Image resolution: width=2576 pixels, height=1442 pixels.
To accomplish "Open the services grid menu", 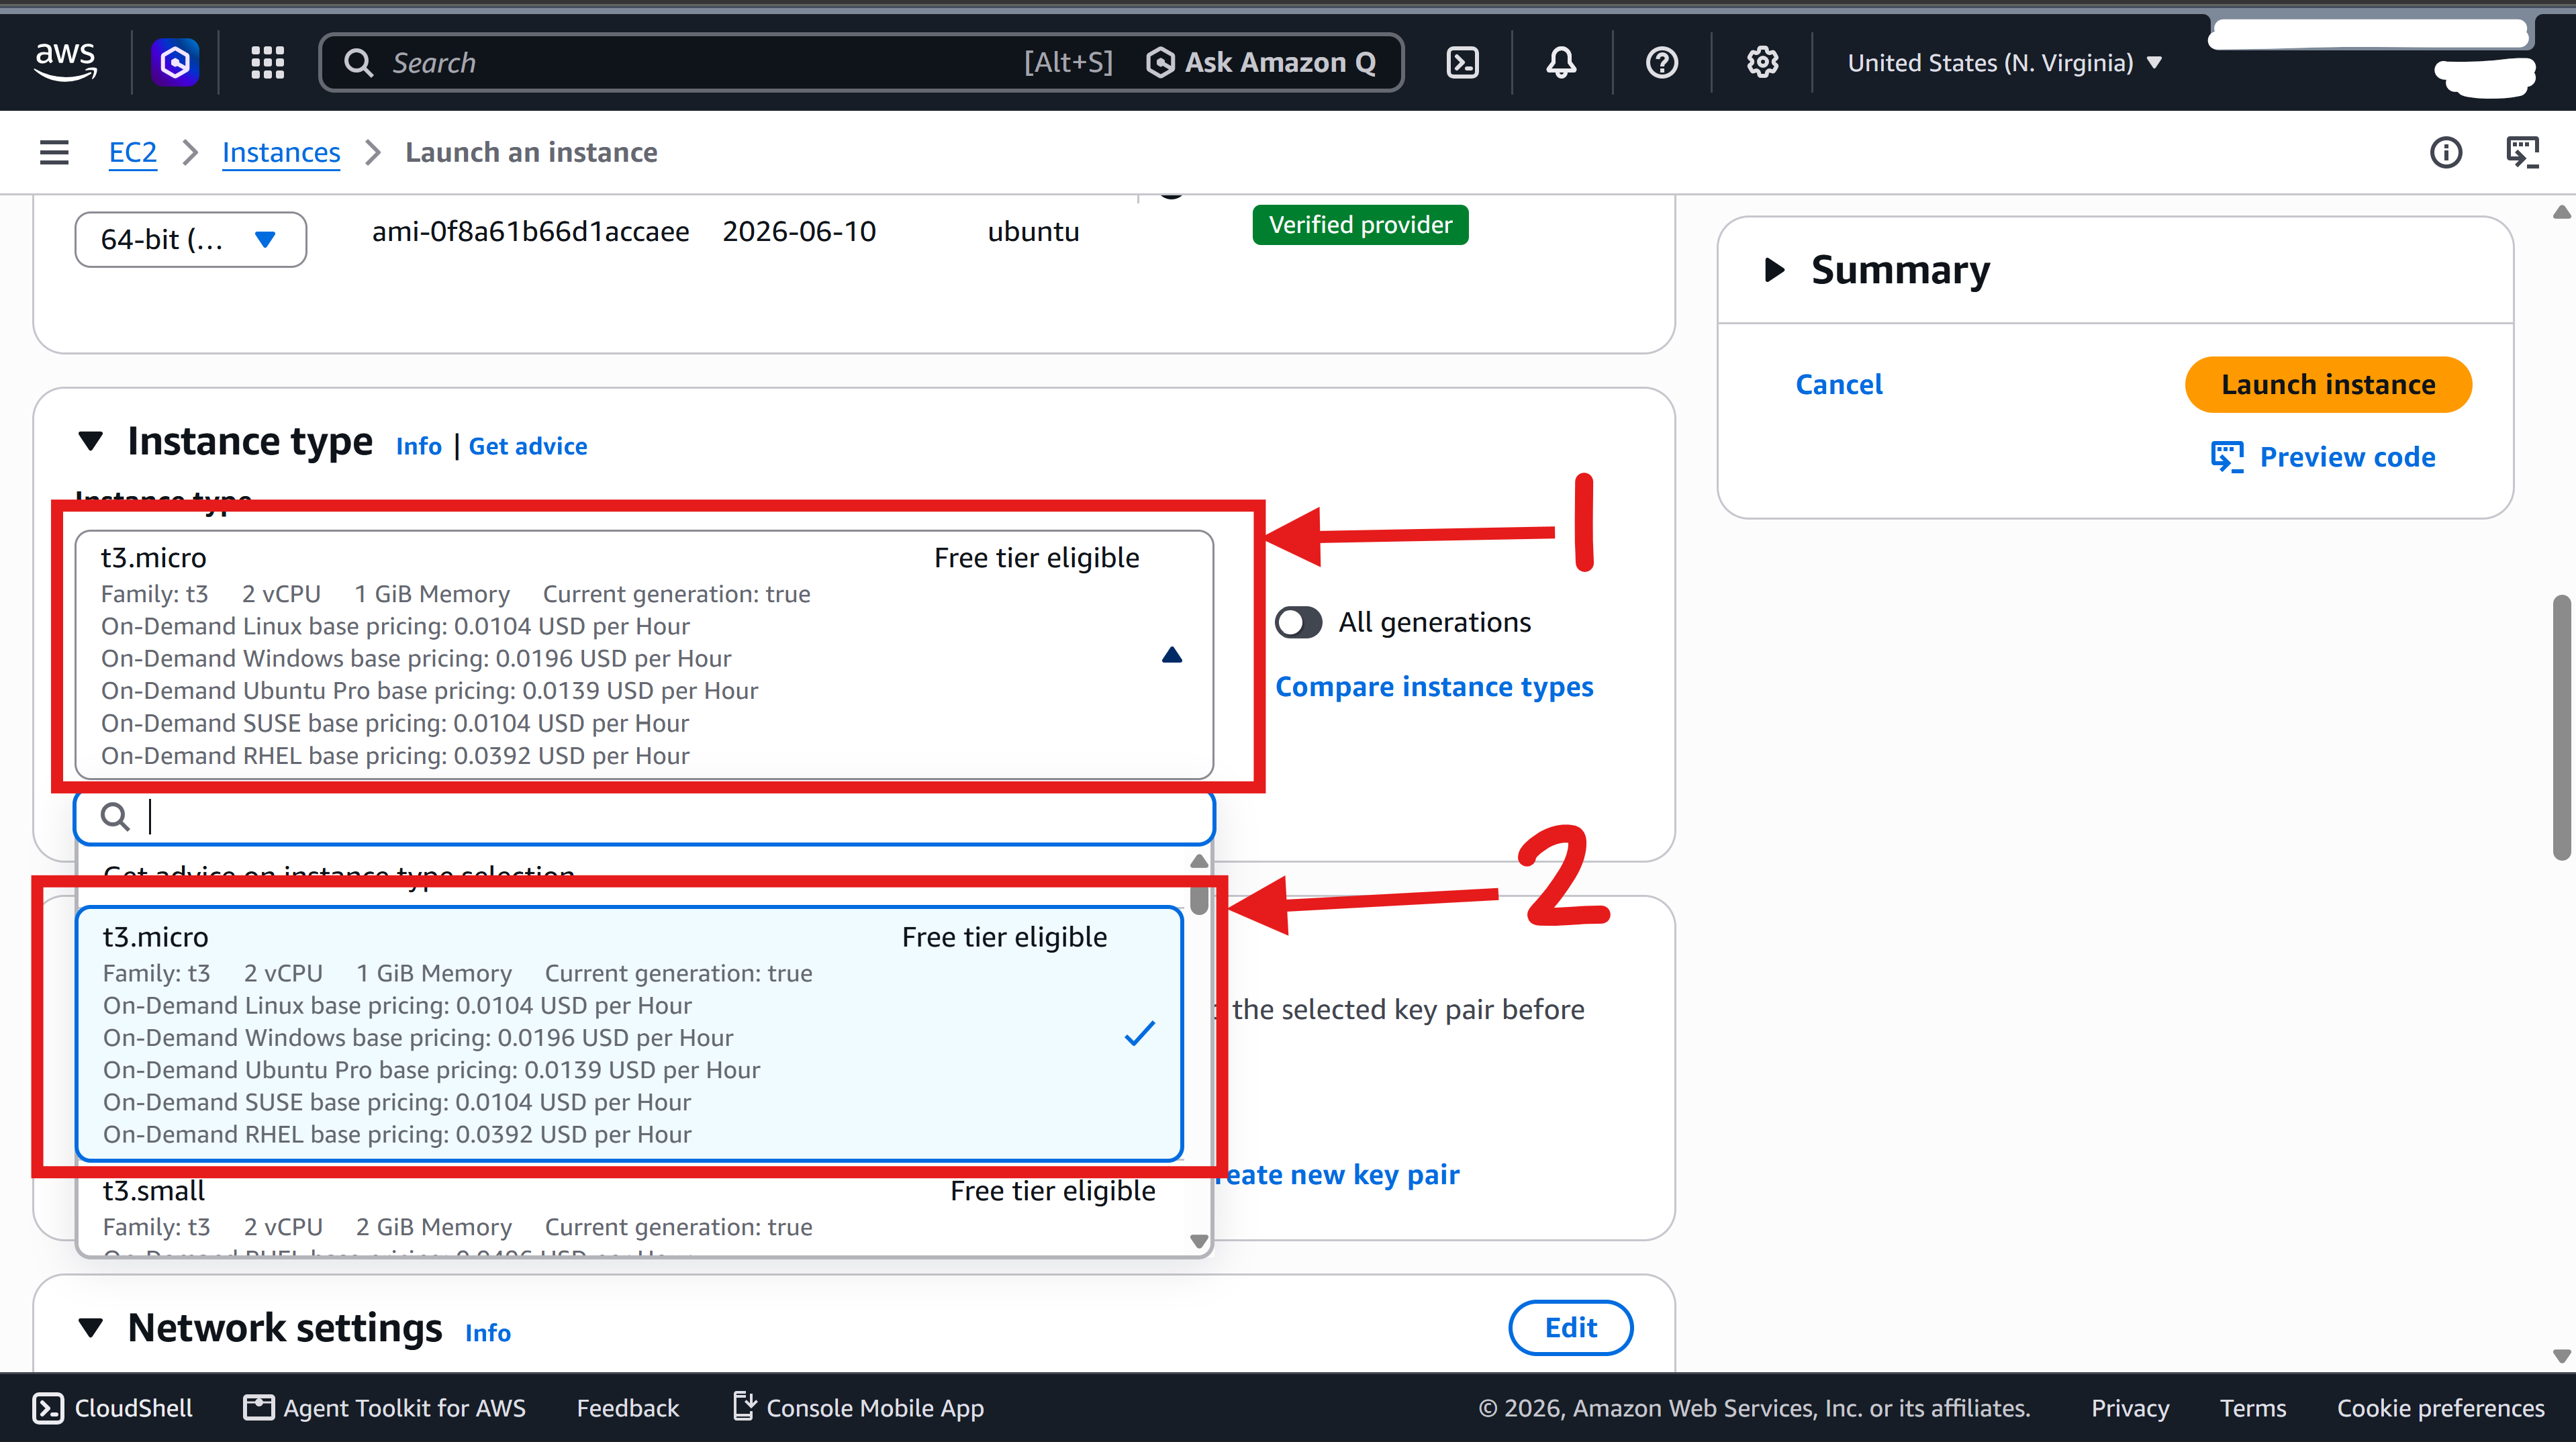I will tap(267, 62).
